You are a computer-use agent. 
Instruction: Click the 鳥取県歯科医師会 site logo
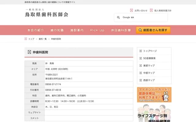point(47,14)
